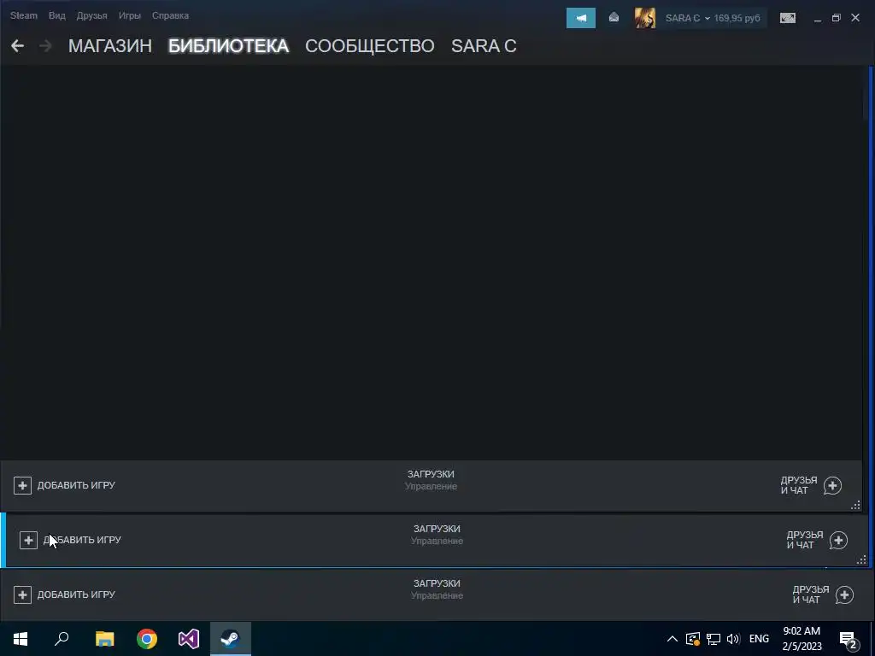The image size is (875, 656).
Task: Open the Справка menu
Action: pyautogui.click(x=170, y=15)
